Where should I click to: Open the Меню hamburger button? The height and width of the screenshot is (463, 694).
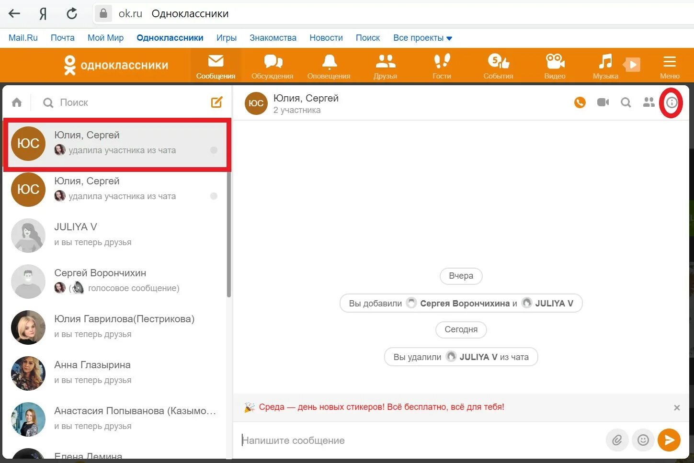click(670, 66)
